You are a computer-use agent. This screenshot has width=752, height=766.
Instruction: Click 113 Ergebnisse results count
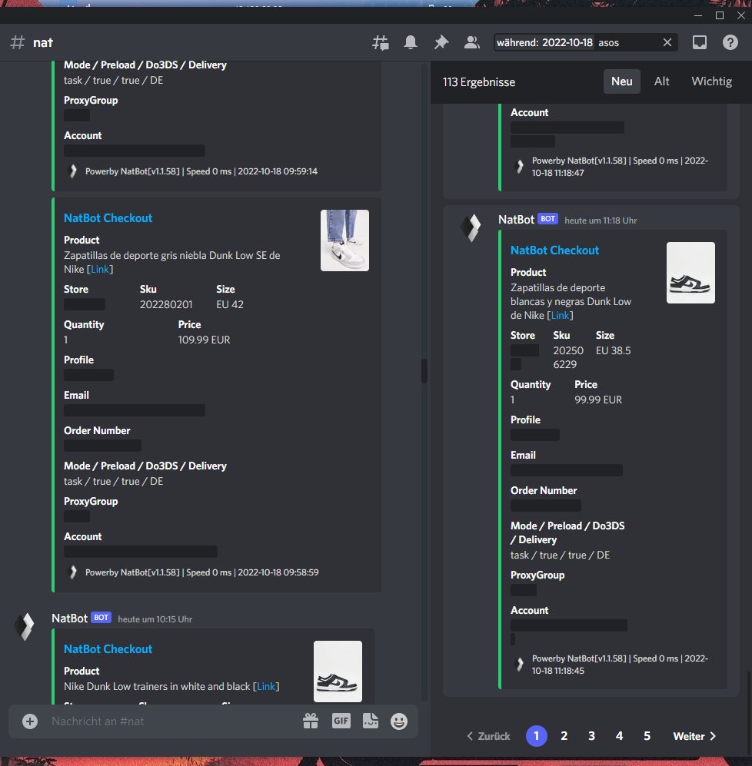[479, 82]
